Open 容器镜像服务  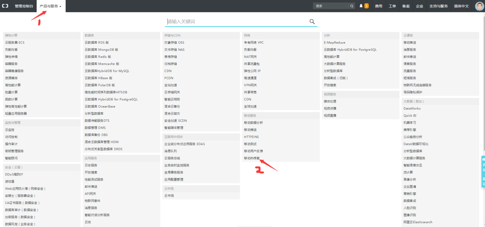click(14, 71)
